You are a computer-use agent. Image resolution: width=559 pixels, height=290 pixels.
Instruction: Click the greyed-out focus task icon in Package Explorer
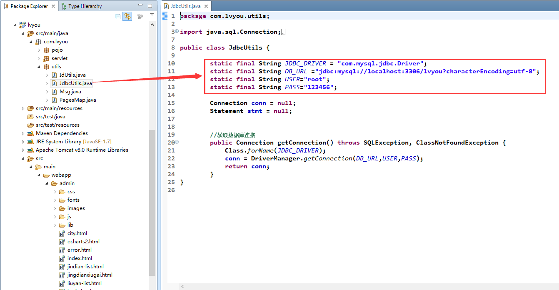140,16
